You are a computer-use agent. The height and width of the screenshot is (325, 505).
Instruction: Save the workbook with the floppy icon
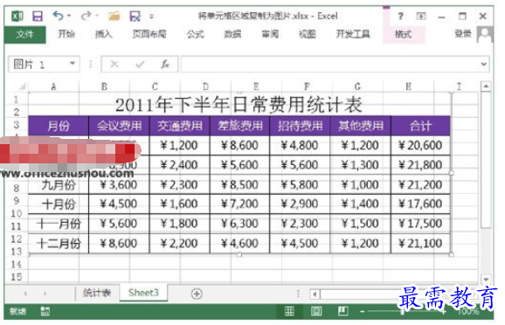tap(38, 16)
